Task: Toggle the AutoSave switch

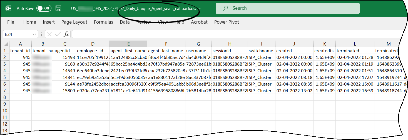Action: (x=44, y=8)
